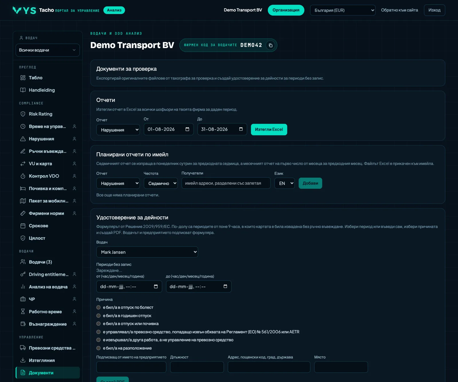Click the Организация button

pyautogui.click(x=286, y=10)
